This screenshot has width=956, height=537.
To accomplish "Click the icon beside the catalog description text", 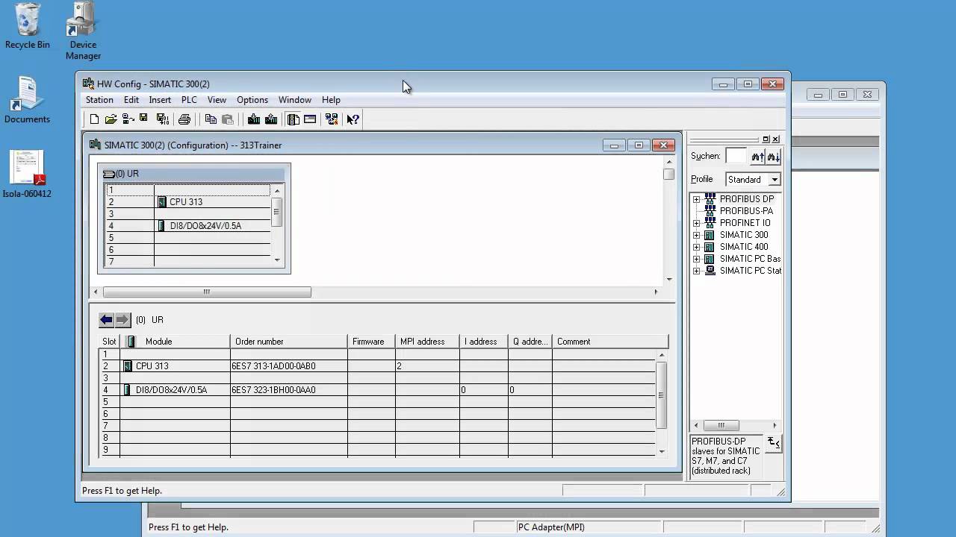I will [774, 444].
